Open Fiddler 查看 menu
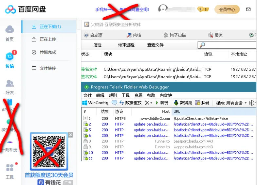The width and height of the screenshot is (257, 185). point(138,95)
